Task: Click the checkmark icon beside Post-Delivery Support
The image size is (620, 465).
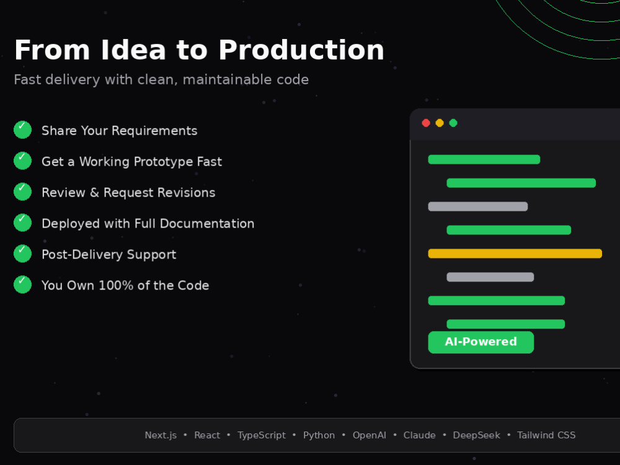Action: click(x=22, y=254)
